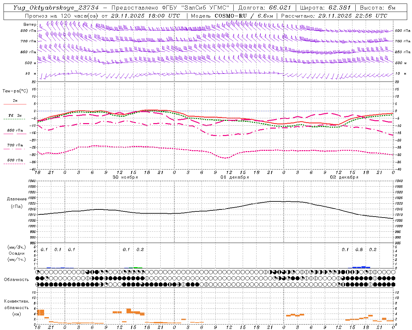Click the (мм/1ч.) units label

tap(17, 259)
